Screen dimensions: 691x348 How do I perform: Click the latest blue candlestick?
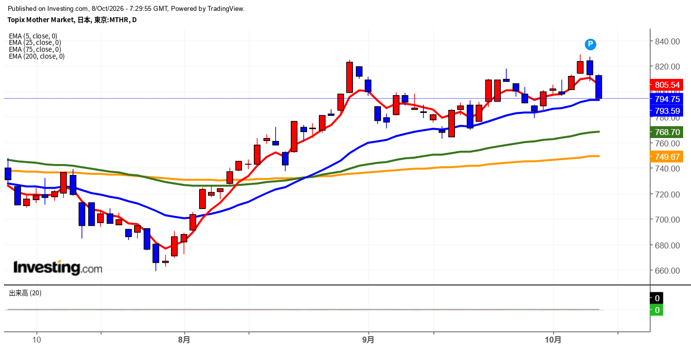(x=599, y=87)
